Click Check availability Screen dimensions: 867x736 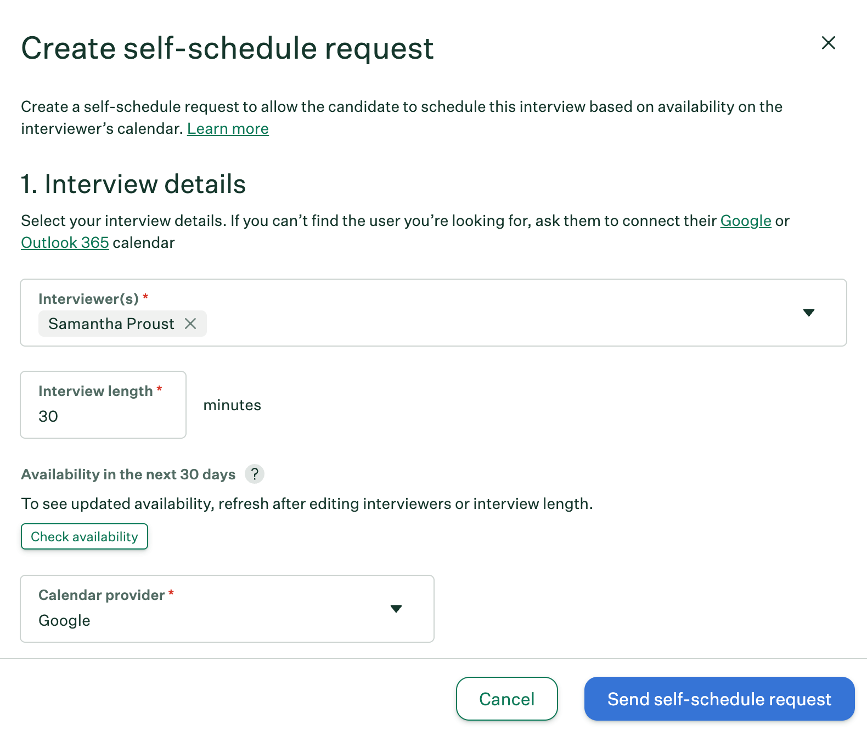click(x=84, y=536)
